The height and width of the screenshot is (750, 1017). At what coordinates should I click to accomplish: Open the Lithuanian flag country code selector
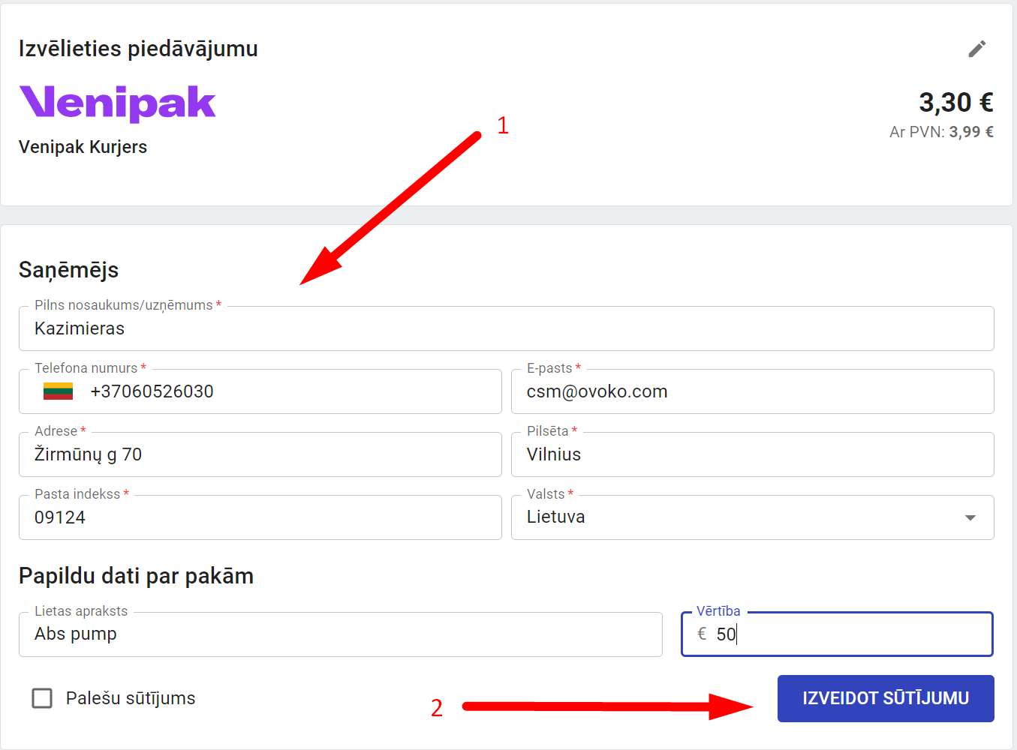point(58,391)
